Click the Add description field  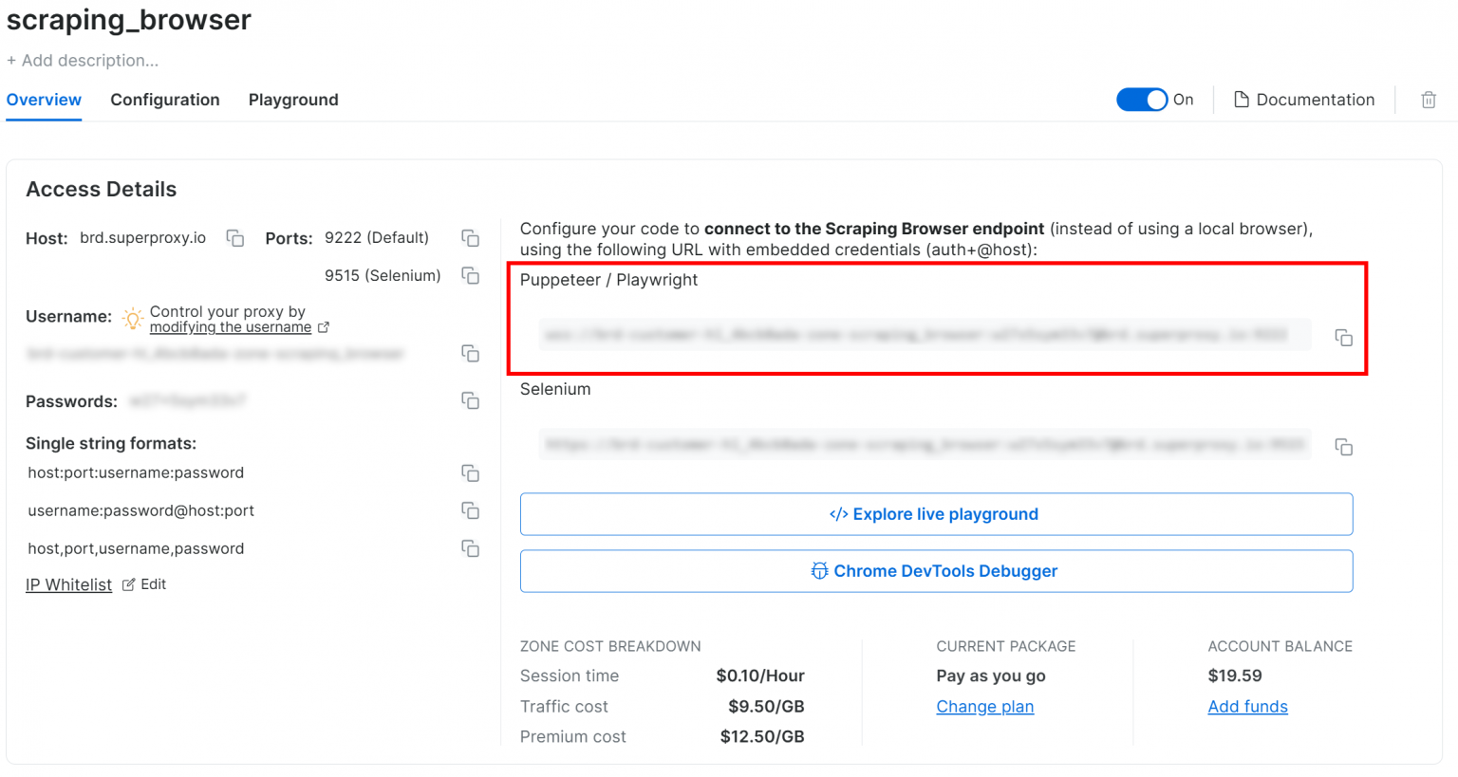tap(83, 60)
